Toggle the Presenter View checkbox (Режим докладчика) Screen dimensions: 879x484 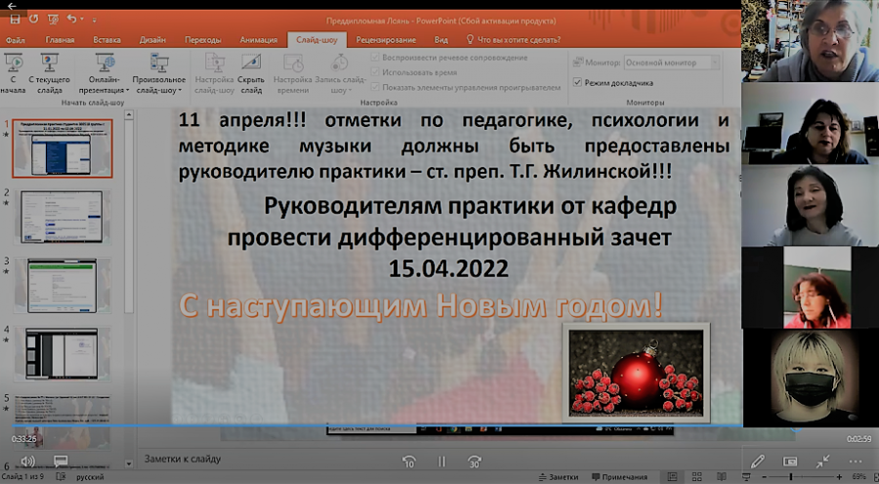[x=577, y=82]
